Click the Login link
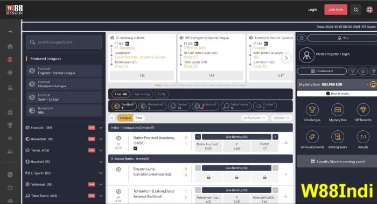377x204 pixels. coord(312,10)
